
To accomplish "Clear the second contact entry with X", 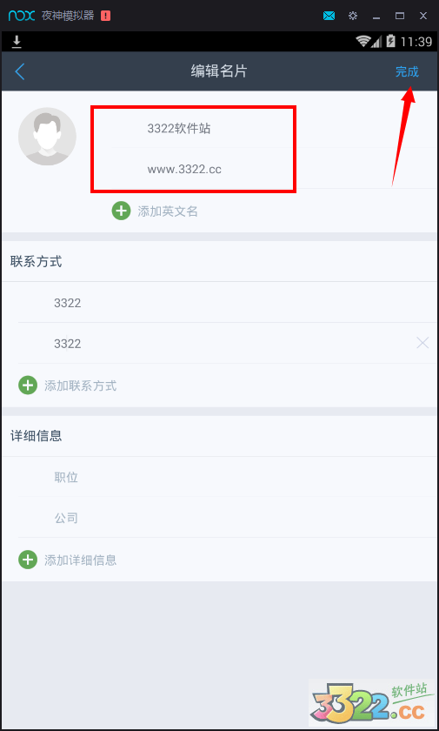I will pos(422,344).
